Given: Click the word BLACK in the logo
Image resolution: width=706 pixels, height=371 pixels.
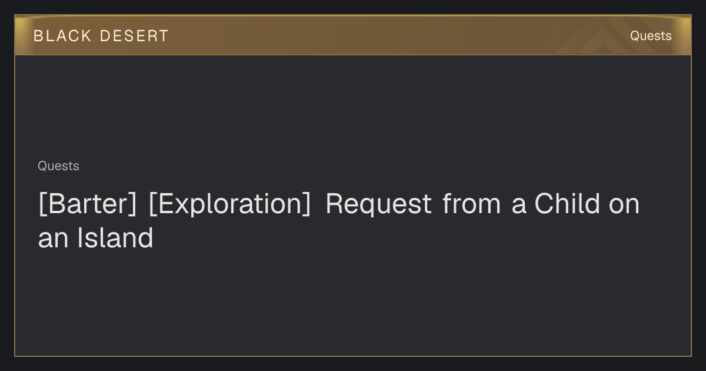Looking at the screenshot, I should point(62,36).
